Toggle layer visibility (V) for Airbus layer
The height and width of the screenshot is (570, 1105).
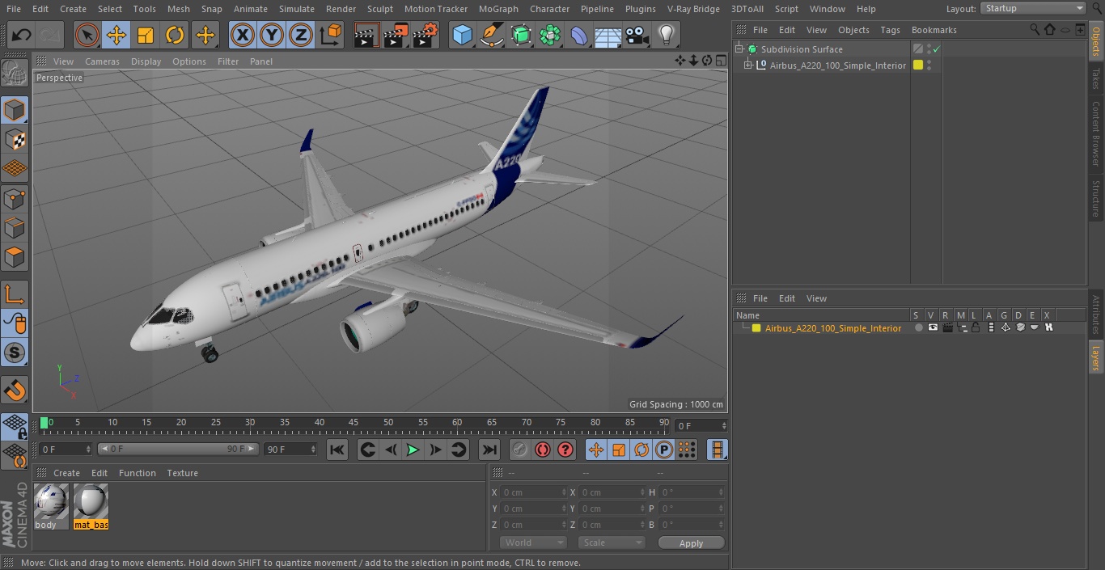coord(933,328)
